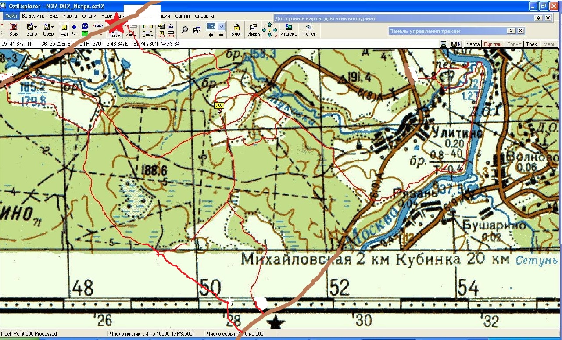Click the yellow LAG waypoint on map

tap(219, 105)
